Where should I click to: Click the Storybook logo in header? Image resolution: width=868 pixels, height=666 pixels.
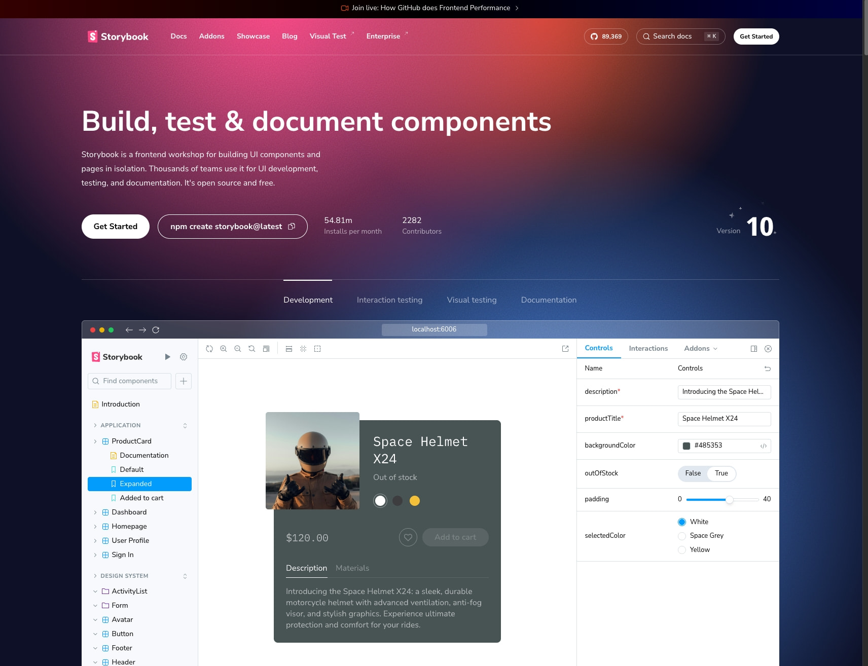point(118,36)
